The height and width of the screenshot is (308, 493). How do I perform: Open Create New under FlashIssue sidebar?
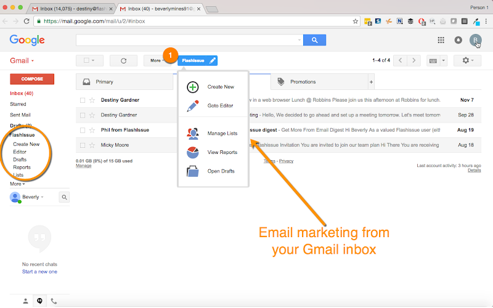(26, 144)
